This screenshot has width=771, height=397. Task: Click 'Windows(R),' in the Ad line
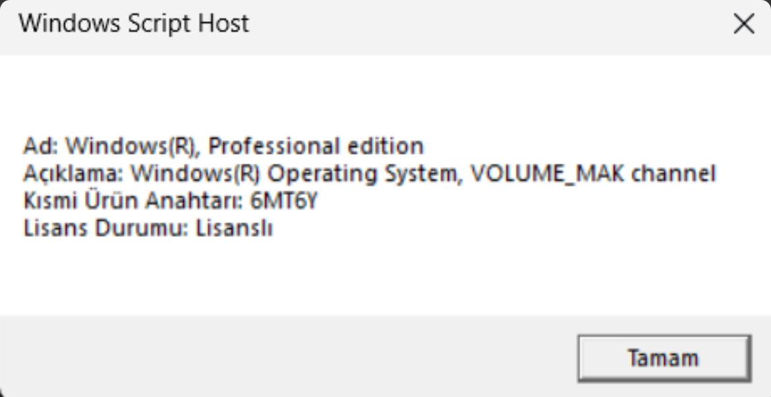point(132,145)
